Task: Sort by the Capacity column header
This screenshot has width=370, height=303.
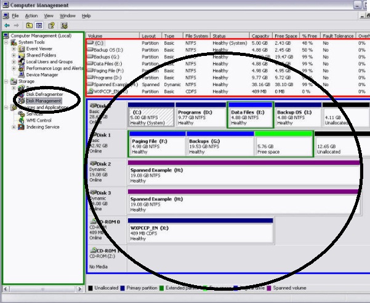Action: (261, 36)
